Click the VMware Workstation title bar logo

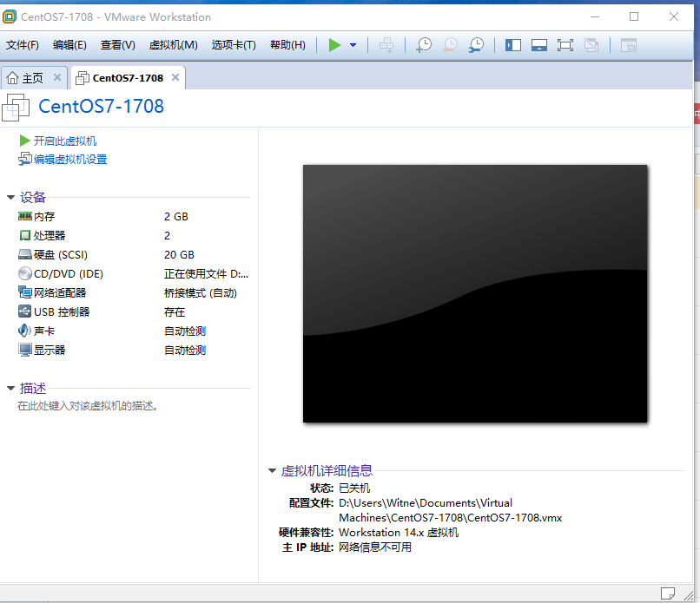tap(10, 17)
